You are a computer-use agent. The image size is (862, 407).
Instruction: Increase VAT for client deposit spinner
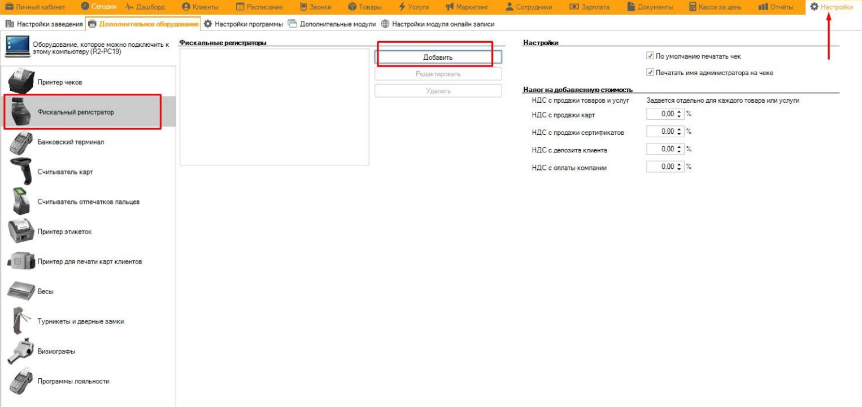[680, 147]
